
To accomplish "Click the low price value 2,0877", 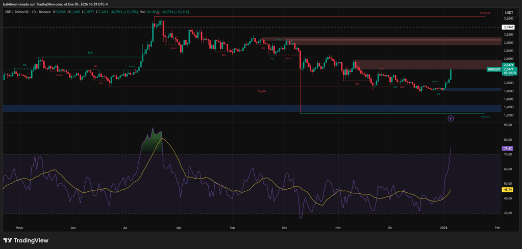I will (88, 12).
